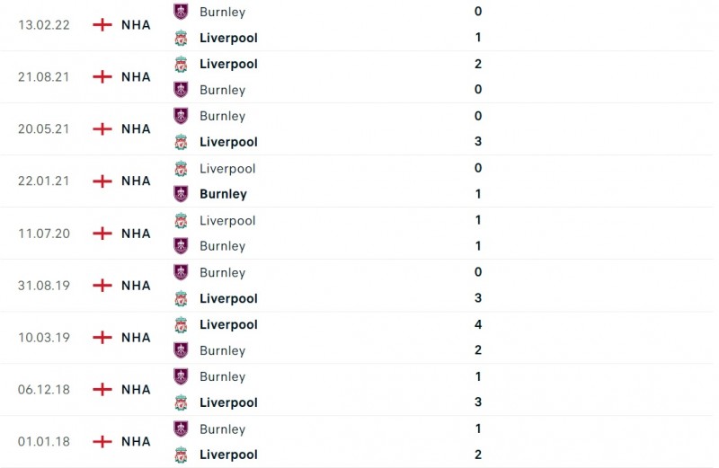The height and width of the screenshot is (468, 719).
Task: Click Liverpool's score of 3 on 31.08.19
Action: coord(478,298)
